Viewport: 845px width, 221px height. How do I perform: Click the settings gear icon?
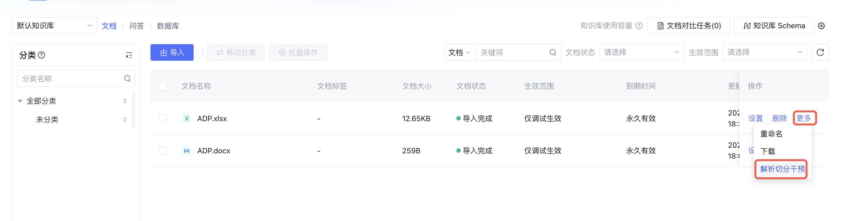pyautogui.click(x=821, y=26)
